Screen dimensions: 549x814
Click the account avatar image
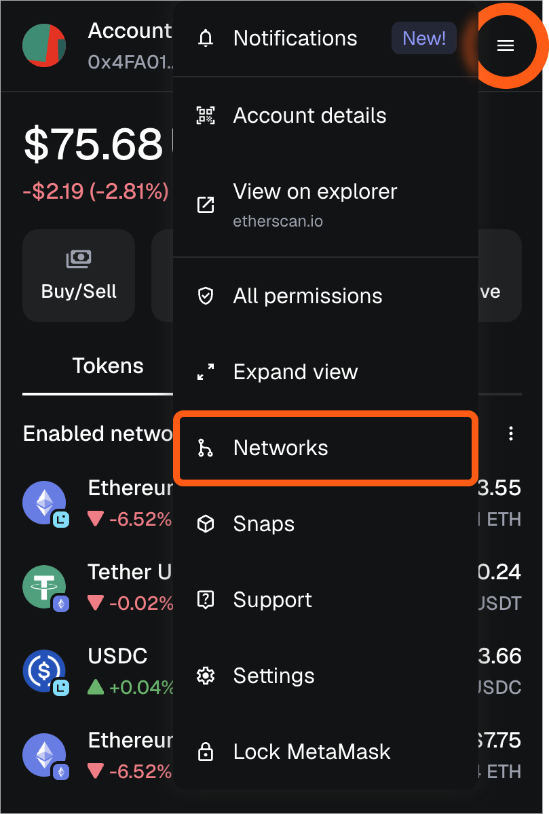click(x=44, y=45)
